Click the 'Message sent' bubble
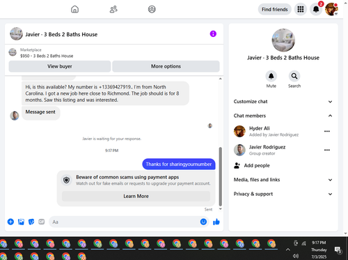Image resolution: width=348 pixels, height=260 pixels. 40,113
